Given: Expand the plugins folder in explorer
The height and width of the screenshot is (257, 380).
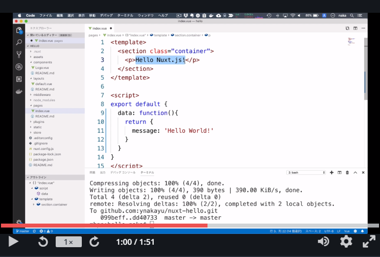Looking at the screenshot, I should pos(38,121).
